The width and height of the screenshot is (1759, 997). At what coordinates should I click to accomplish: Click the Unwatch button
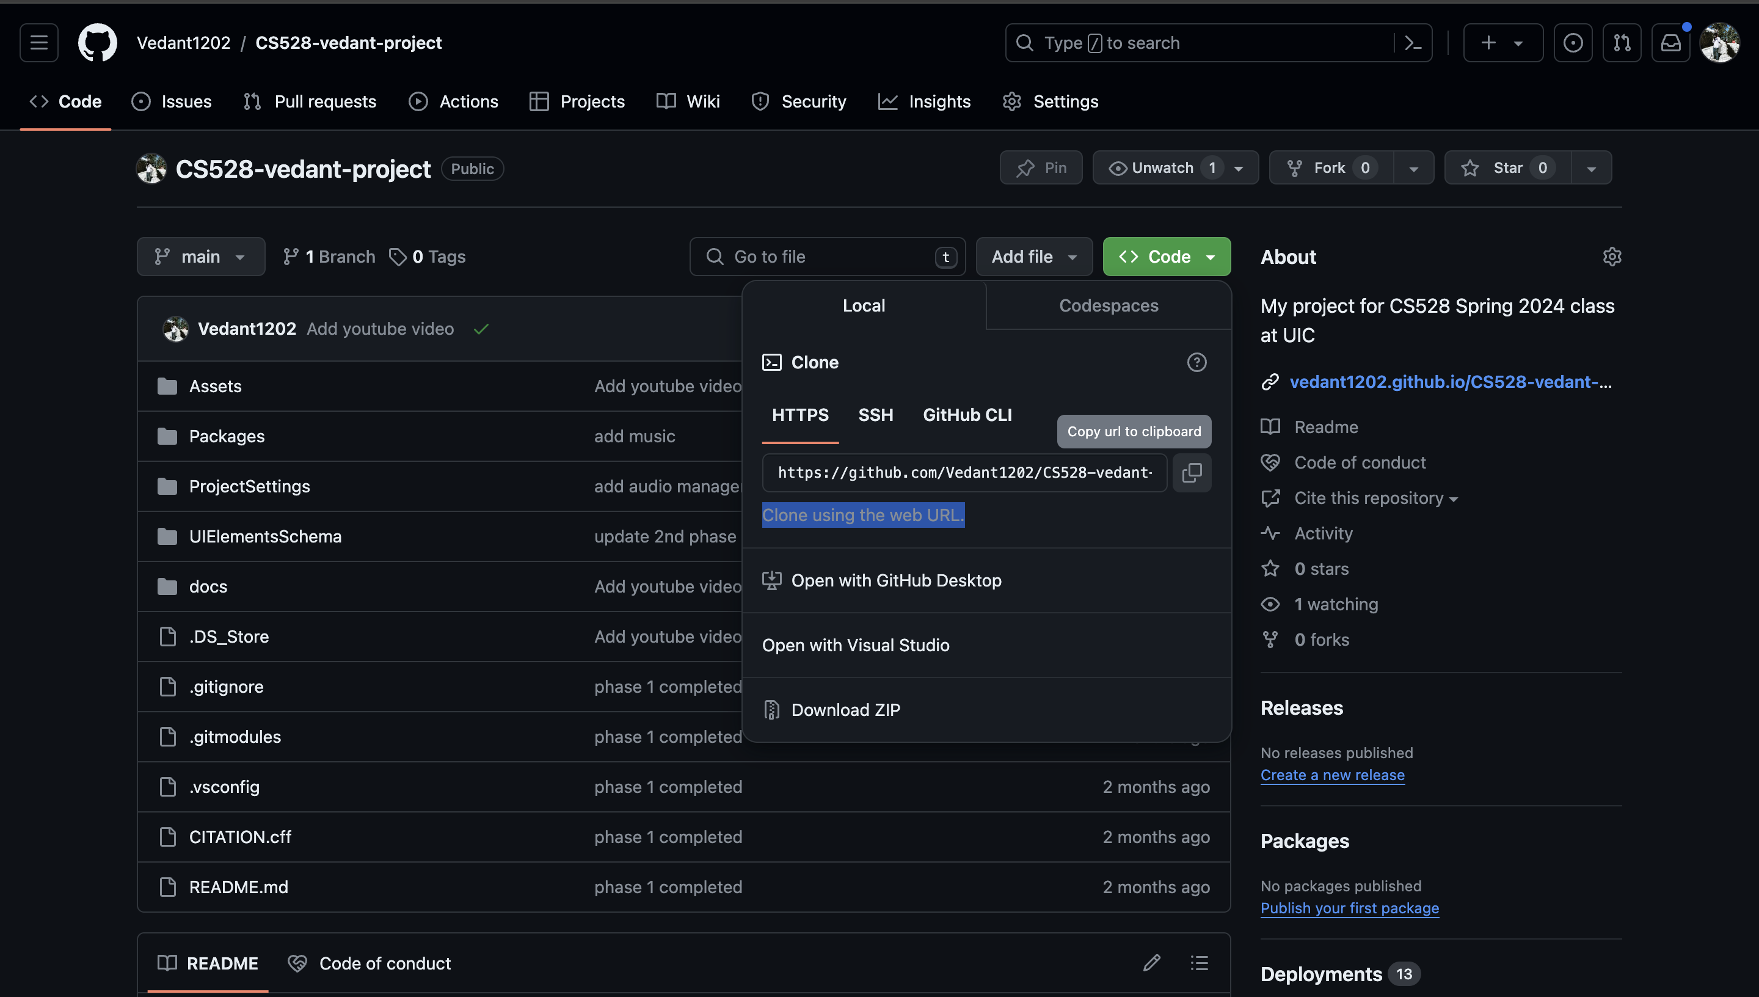click(x=1175, y=168)
